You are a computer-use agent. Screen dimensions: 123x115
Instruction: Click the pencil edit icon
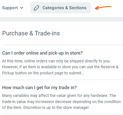(36, 8)
